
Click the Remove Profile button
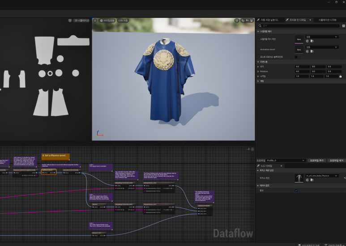coord(336,161)
